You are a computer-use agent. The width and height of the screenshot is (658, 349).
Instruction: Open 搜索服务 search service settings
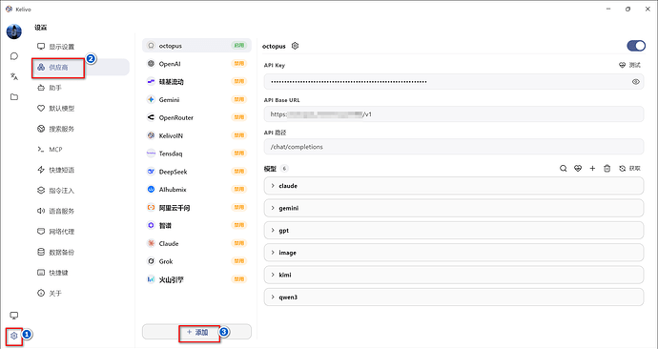tap(81, 129)
